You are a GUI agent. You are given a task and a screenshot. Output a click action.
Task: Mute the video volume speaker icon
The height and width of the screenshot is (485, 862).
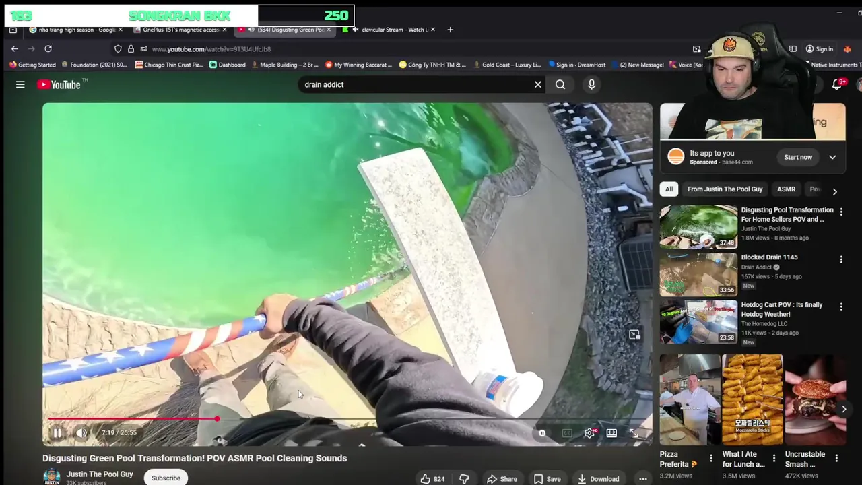[x=81, y=433]
